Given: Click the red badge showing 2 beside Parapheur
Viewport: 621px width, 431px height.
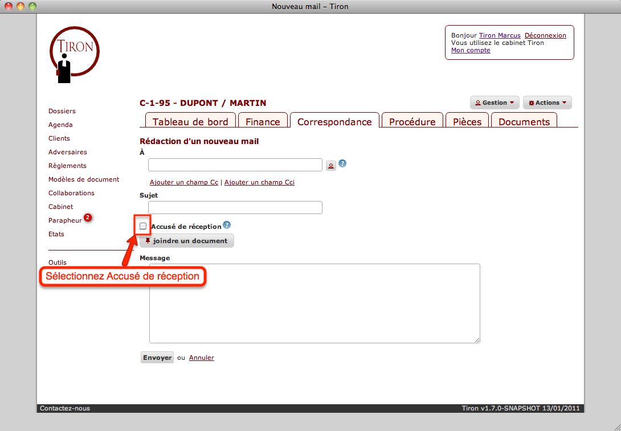Looking at the screenshot, I should click(x=87, y=217).
